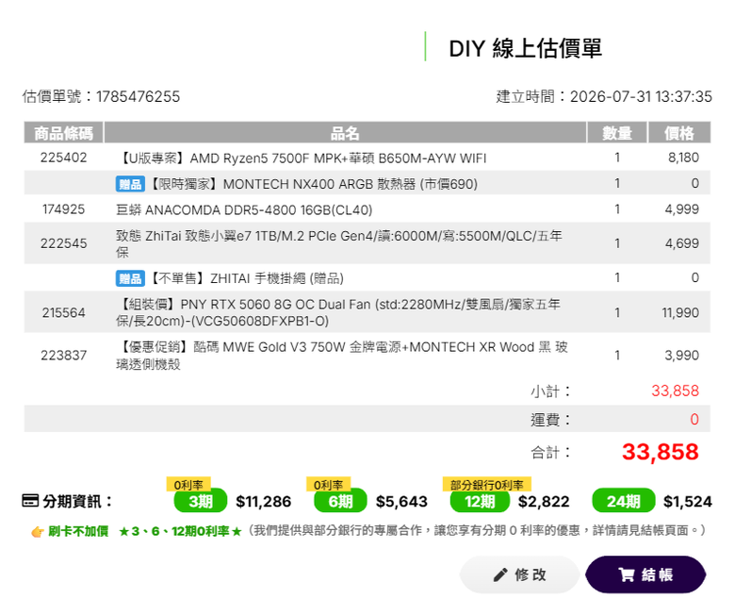Click the price 4,999
The height and width of the screenshot is (616, 735).
(x=682, y=209)
